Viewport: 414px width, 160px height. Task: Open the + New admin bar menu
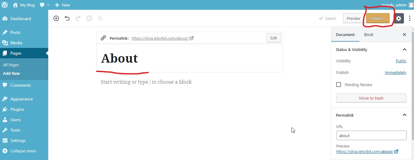(x=62, y=5)
